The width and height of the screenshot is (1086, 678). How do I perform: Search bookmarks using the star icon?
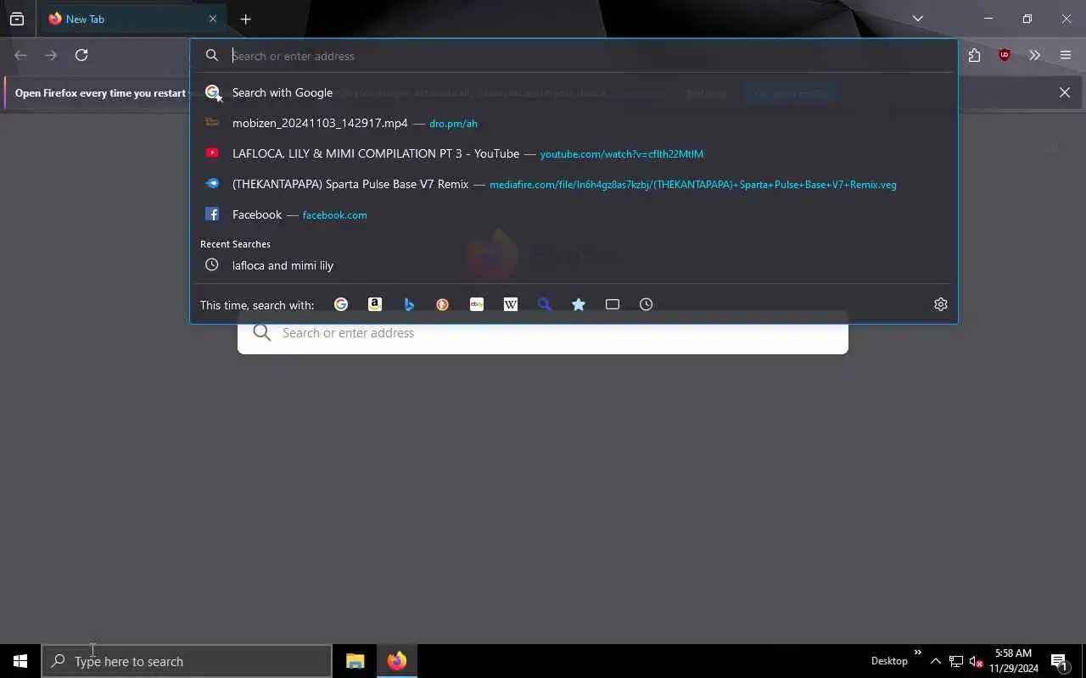pyautogui.click(x=579, y=304)
